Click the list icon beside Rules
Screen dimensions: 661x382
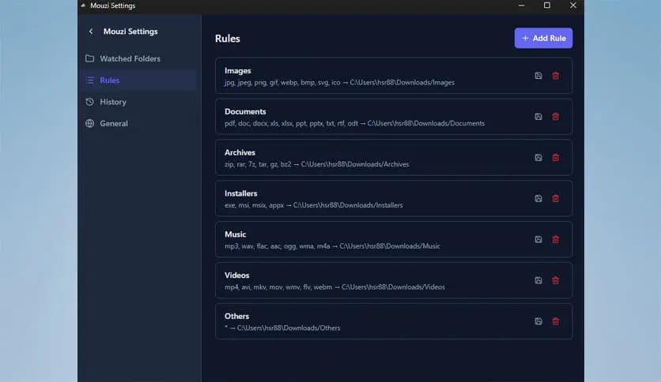90,80
